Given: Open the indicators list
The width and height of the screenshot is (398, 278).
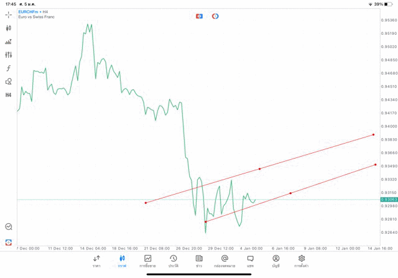Looking at the screenshot, I should [9, 42].
